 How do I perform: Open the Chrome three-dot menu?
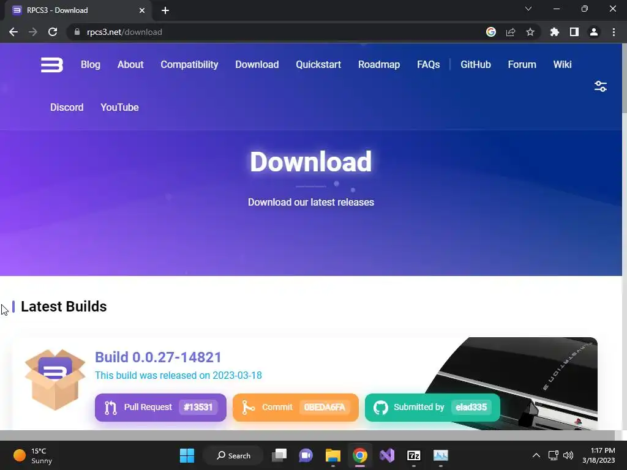(x=614, y=32)
